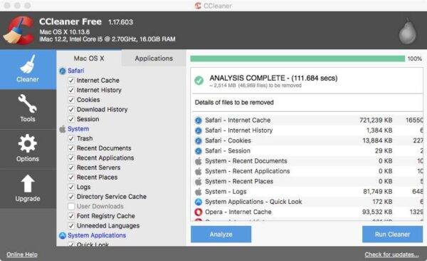Click the CCleaner icon in the title bar
Viewport: 427px width, 261px height.
click(198, 6)
